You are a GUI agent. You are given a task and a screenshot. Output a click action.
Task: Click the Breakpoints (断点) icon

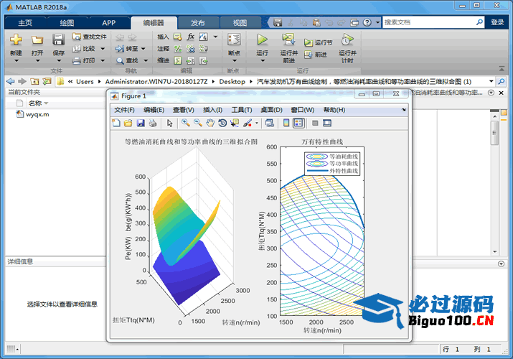tap(234, 39)
